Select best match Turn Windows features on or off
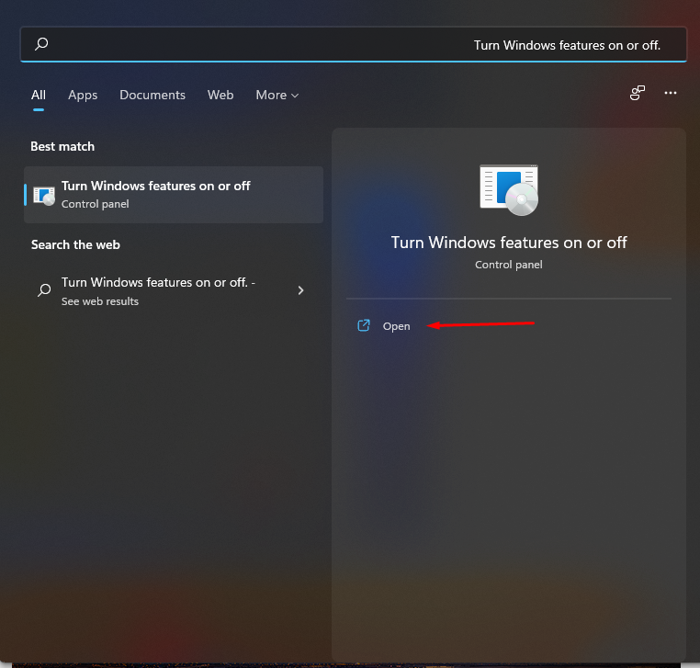 coord(174,195)
